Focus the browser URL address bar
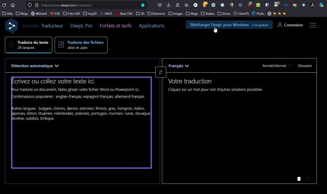 [x=87, y=5]
